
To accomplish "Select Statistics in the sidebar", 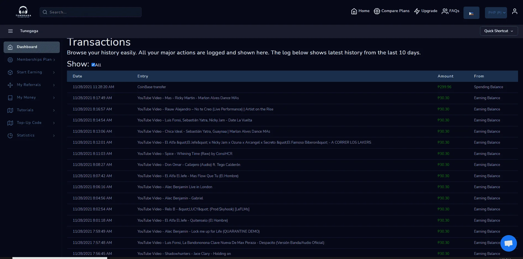I will click(32, 135).
